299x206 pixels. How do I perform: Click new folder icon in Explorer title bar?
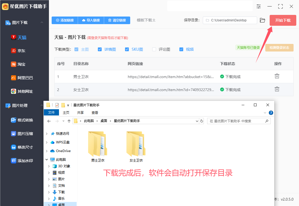click(63, 105)
